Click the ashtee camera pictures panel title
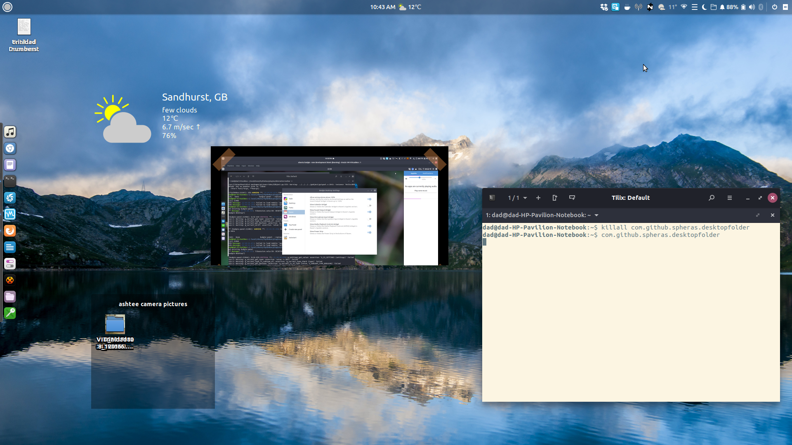This screenshot has height=445, width=792. click(x=153, y=304)
